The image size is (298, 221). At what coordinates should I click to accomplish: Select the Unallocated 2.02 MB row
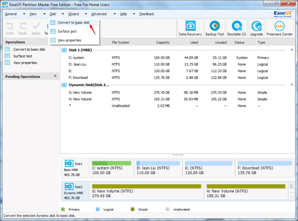tap(177, 106)
